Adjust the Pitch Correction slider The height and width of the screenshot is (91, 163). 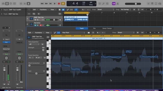tap(36, 65)
